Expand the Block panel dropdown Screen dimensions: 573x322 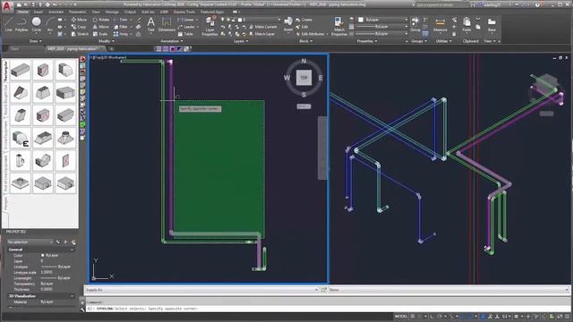(306, 41)
